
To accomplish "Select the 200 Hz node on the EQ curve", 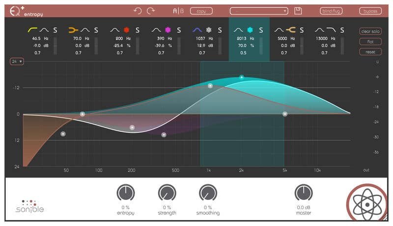I will point(132,127).
